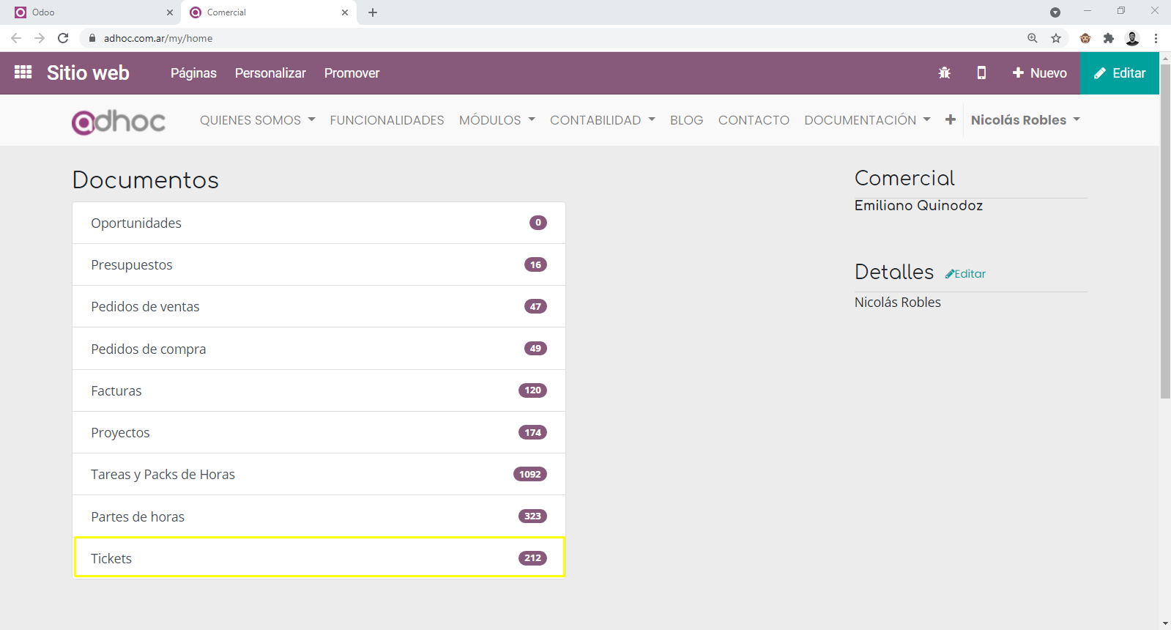This screenshot has height=630, width=1171.
Task: Click the plus icon in site menu
Action: pos(950,120)
